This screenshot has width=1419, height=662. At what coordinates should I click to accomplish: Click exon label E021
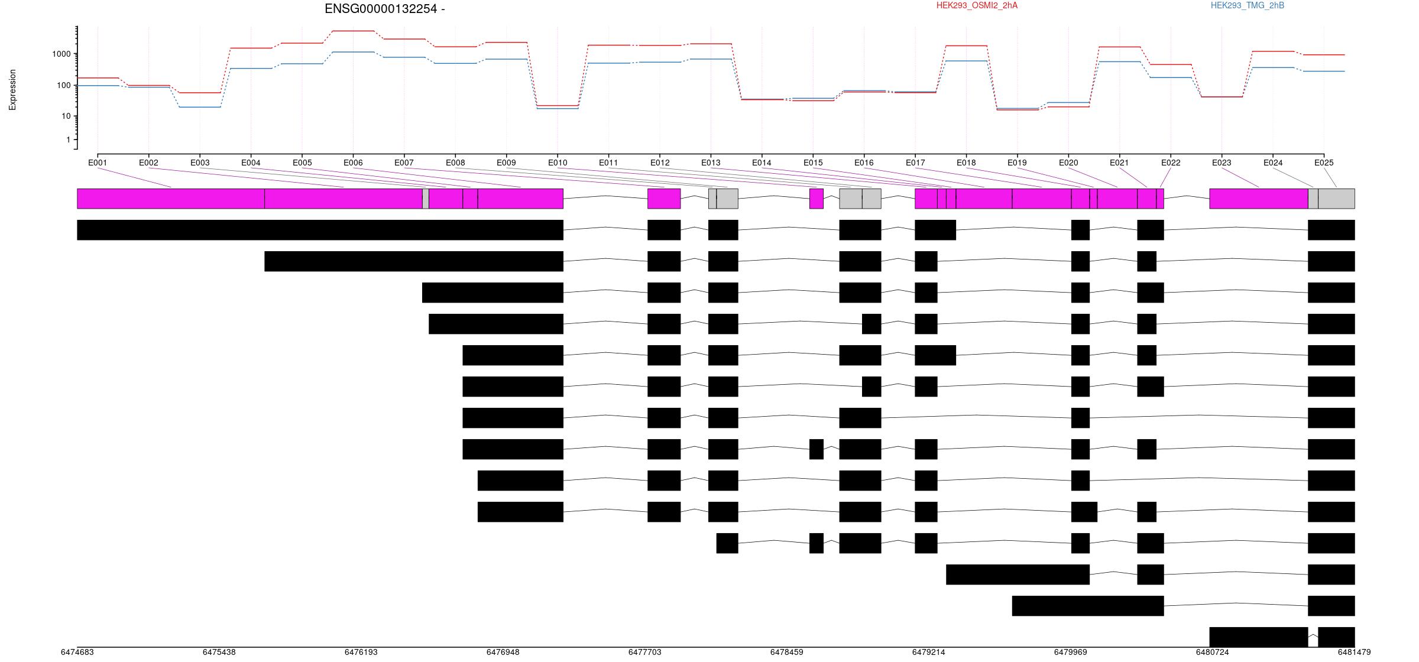[x=1119, y=163]
